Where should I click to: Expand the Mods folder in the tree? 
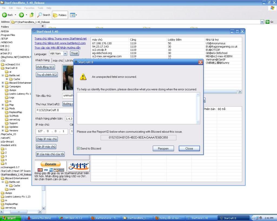[x=3, y=108]
